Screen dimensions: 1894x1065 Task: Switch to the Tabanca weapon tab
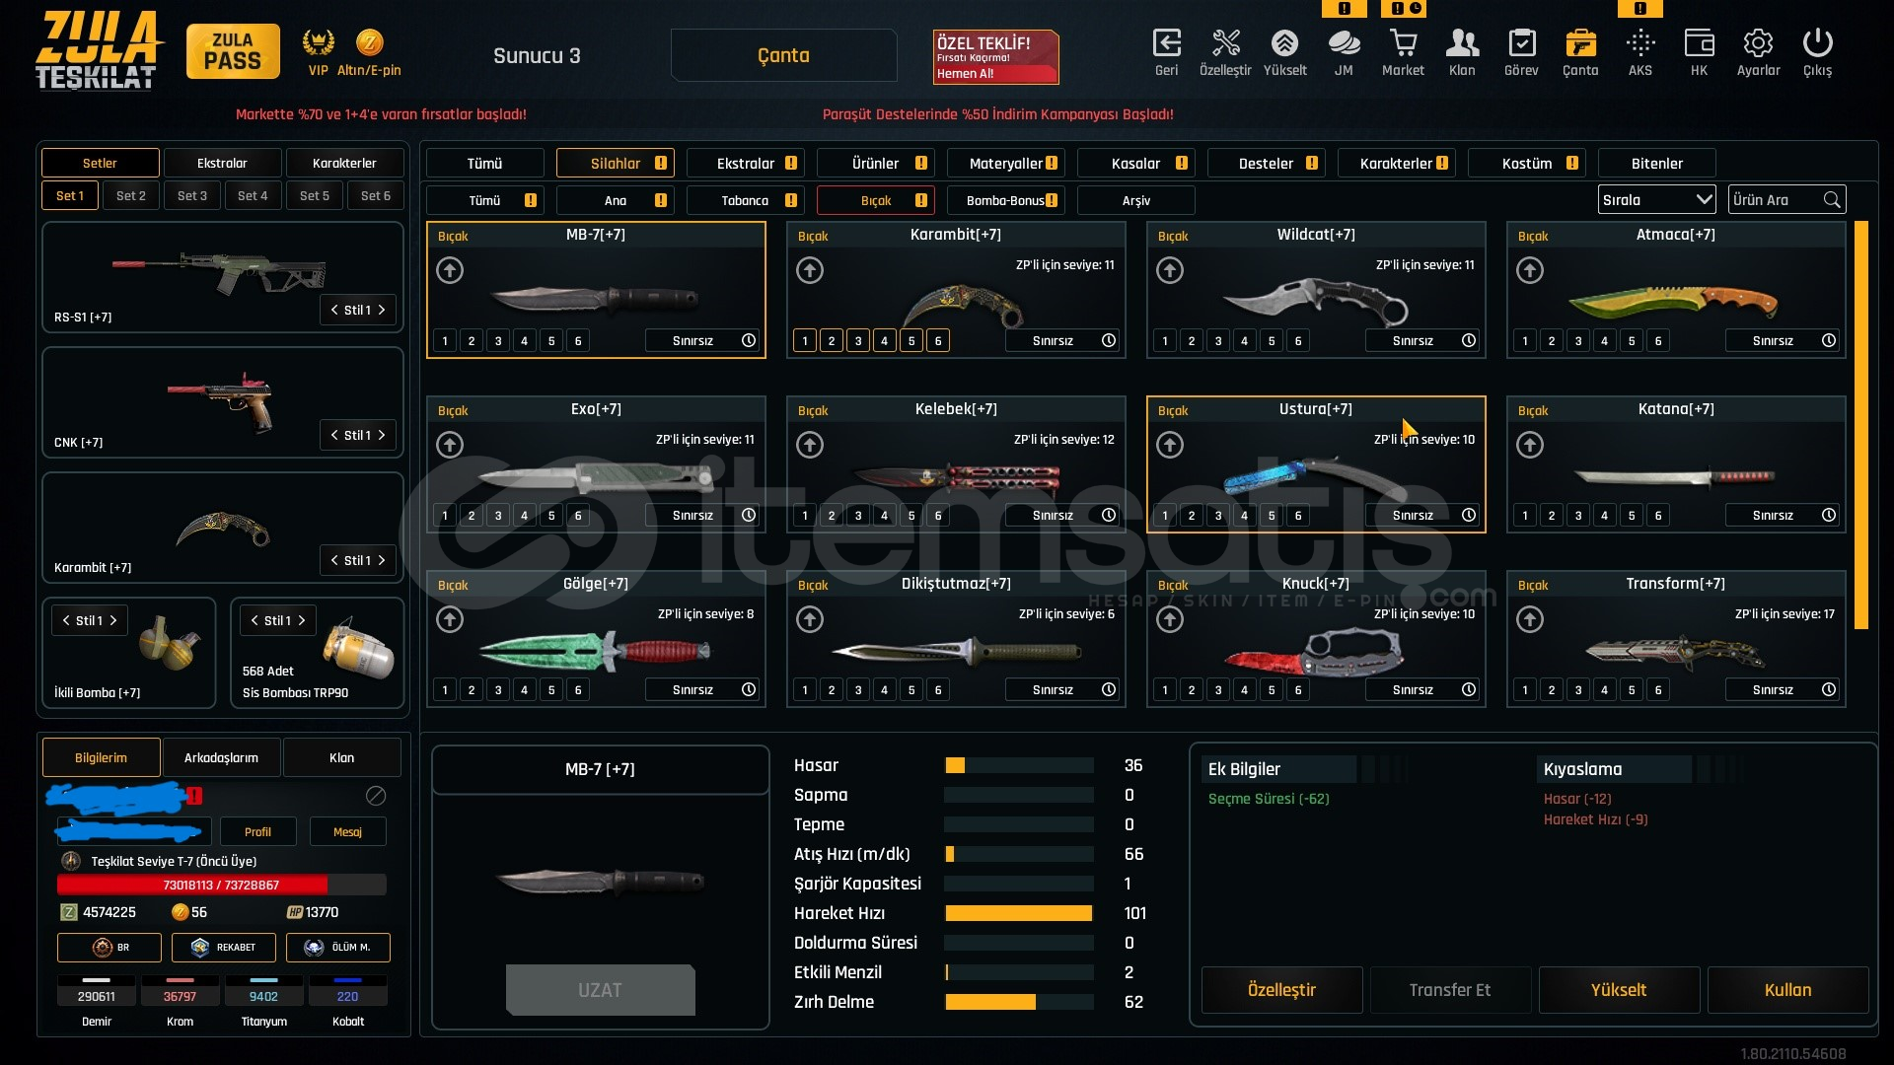pos(746,201)
